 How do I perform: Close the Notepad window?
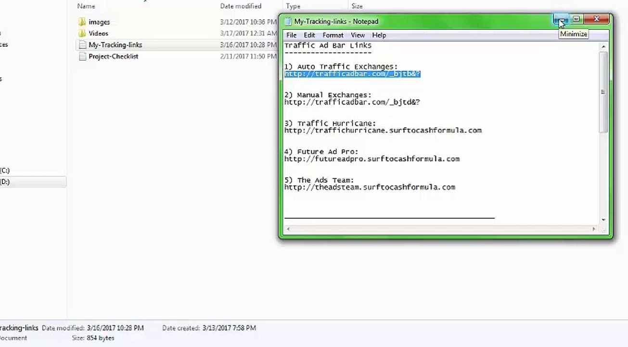tap(597, 19)
